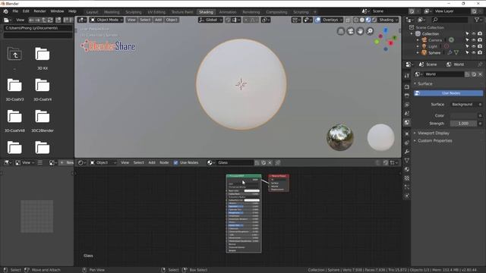486x273 pixels.
Task: Open the Output properties tab icon
Action: [x=407, y=96]
